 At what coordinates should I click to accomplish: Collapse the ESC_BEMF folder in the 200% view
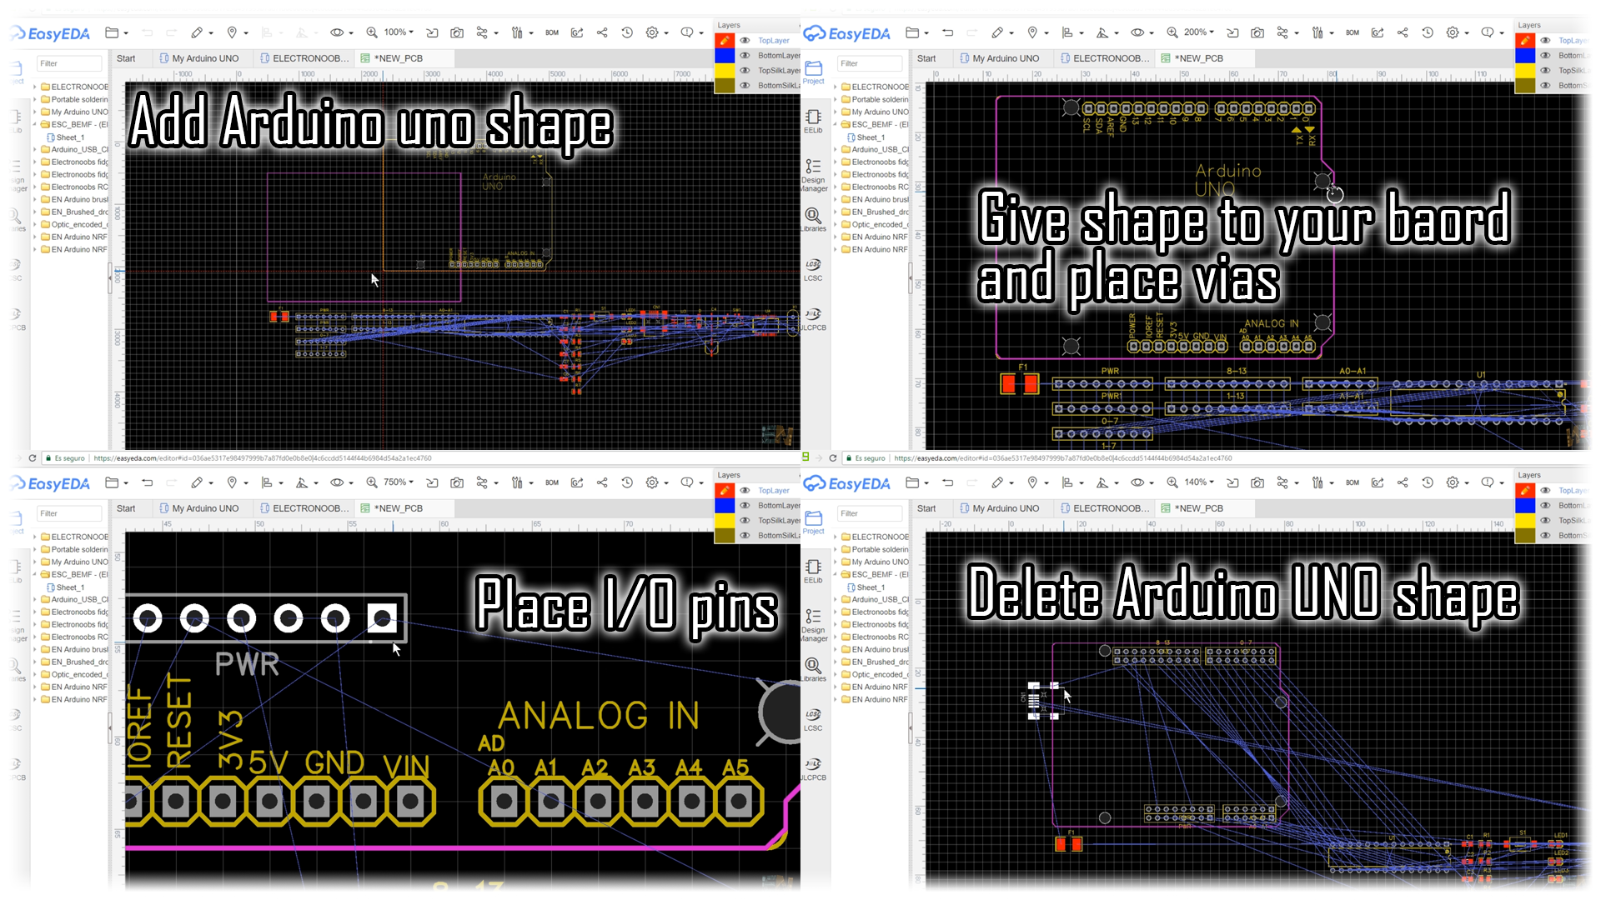[x=836, y=124]
